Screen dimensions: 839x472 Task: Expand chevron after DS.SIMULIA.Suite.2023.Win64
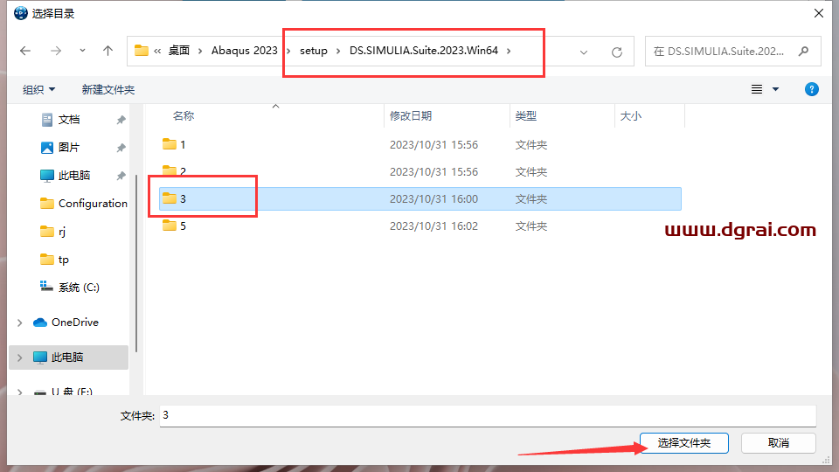tap(509, 51)
